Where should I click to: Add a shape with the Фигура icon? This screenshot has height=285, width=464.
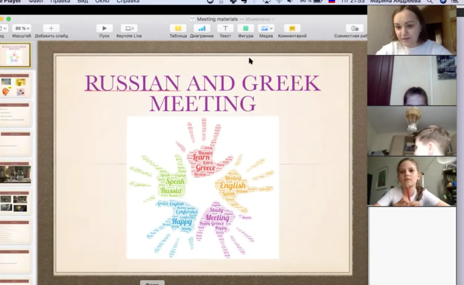pyautogui.click(x=245, y=28)
